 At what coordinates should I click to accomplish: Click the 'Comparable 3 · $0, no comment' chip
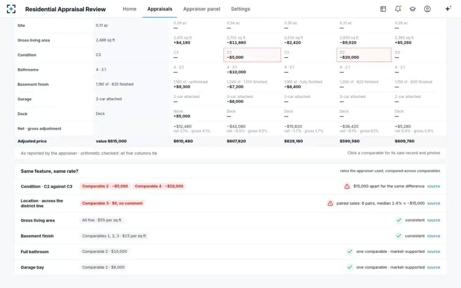point(113,203)
